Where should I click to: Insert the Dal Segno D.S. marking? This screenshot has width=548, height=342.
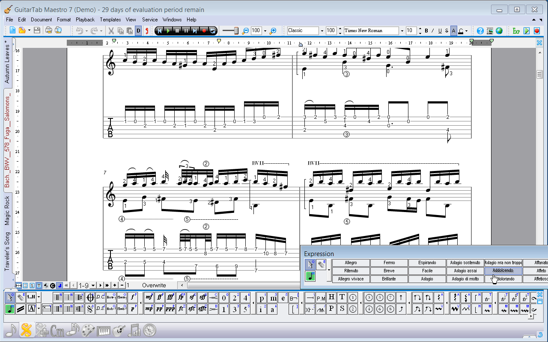(101, 309)
